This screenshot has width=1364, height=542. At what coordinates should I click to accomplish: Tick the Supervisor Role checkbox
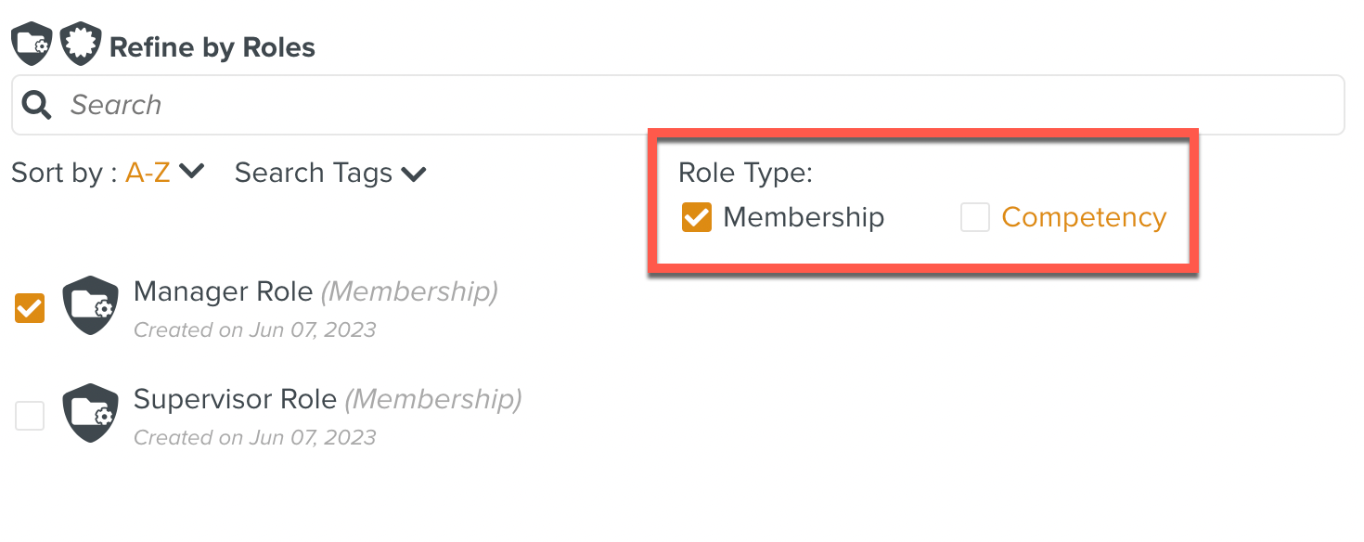[x=30, y=415]
